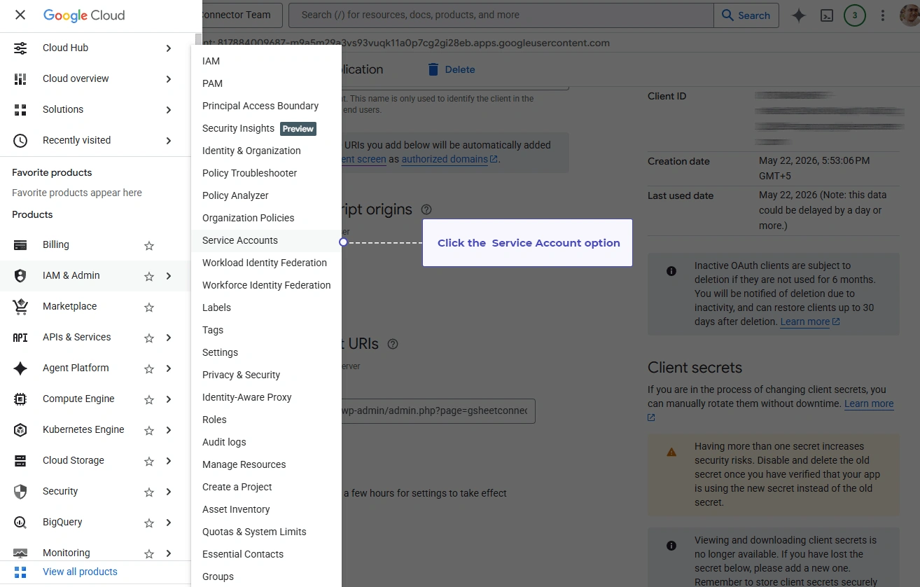Activate Cloud Shell terminal icon

tap(827, 15)
